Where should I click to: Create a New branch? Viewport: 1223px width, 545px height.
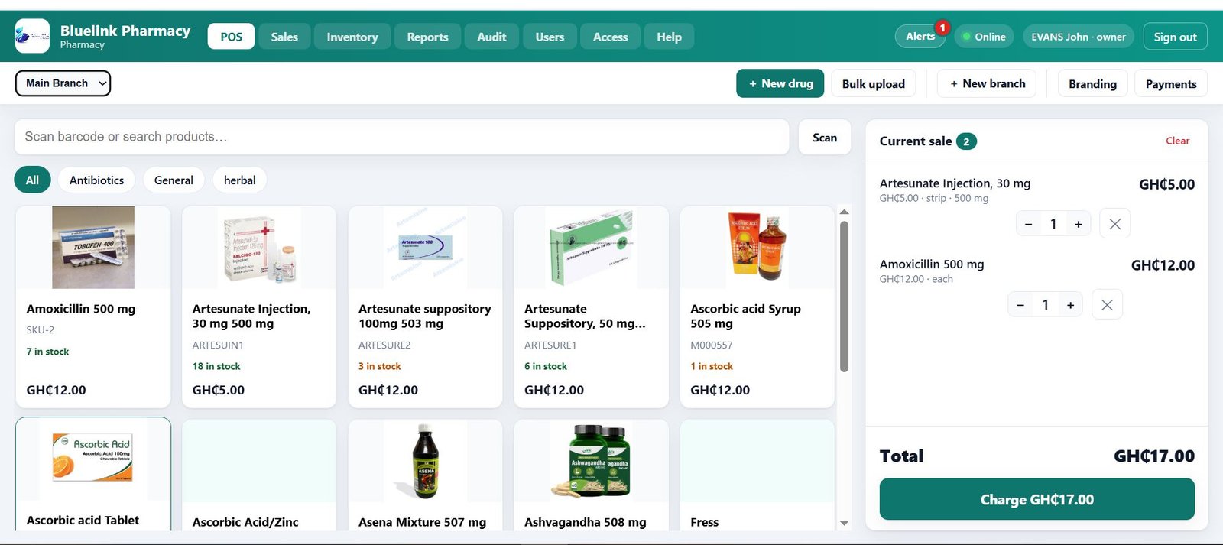pyautogui.click(x=987, y=83)
